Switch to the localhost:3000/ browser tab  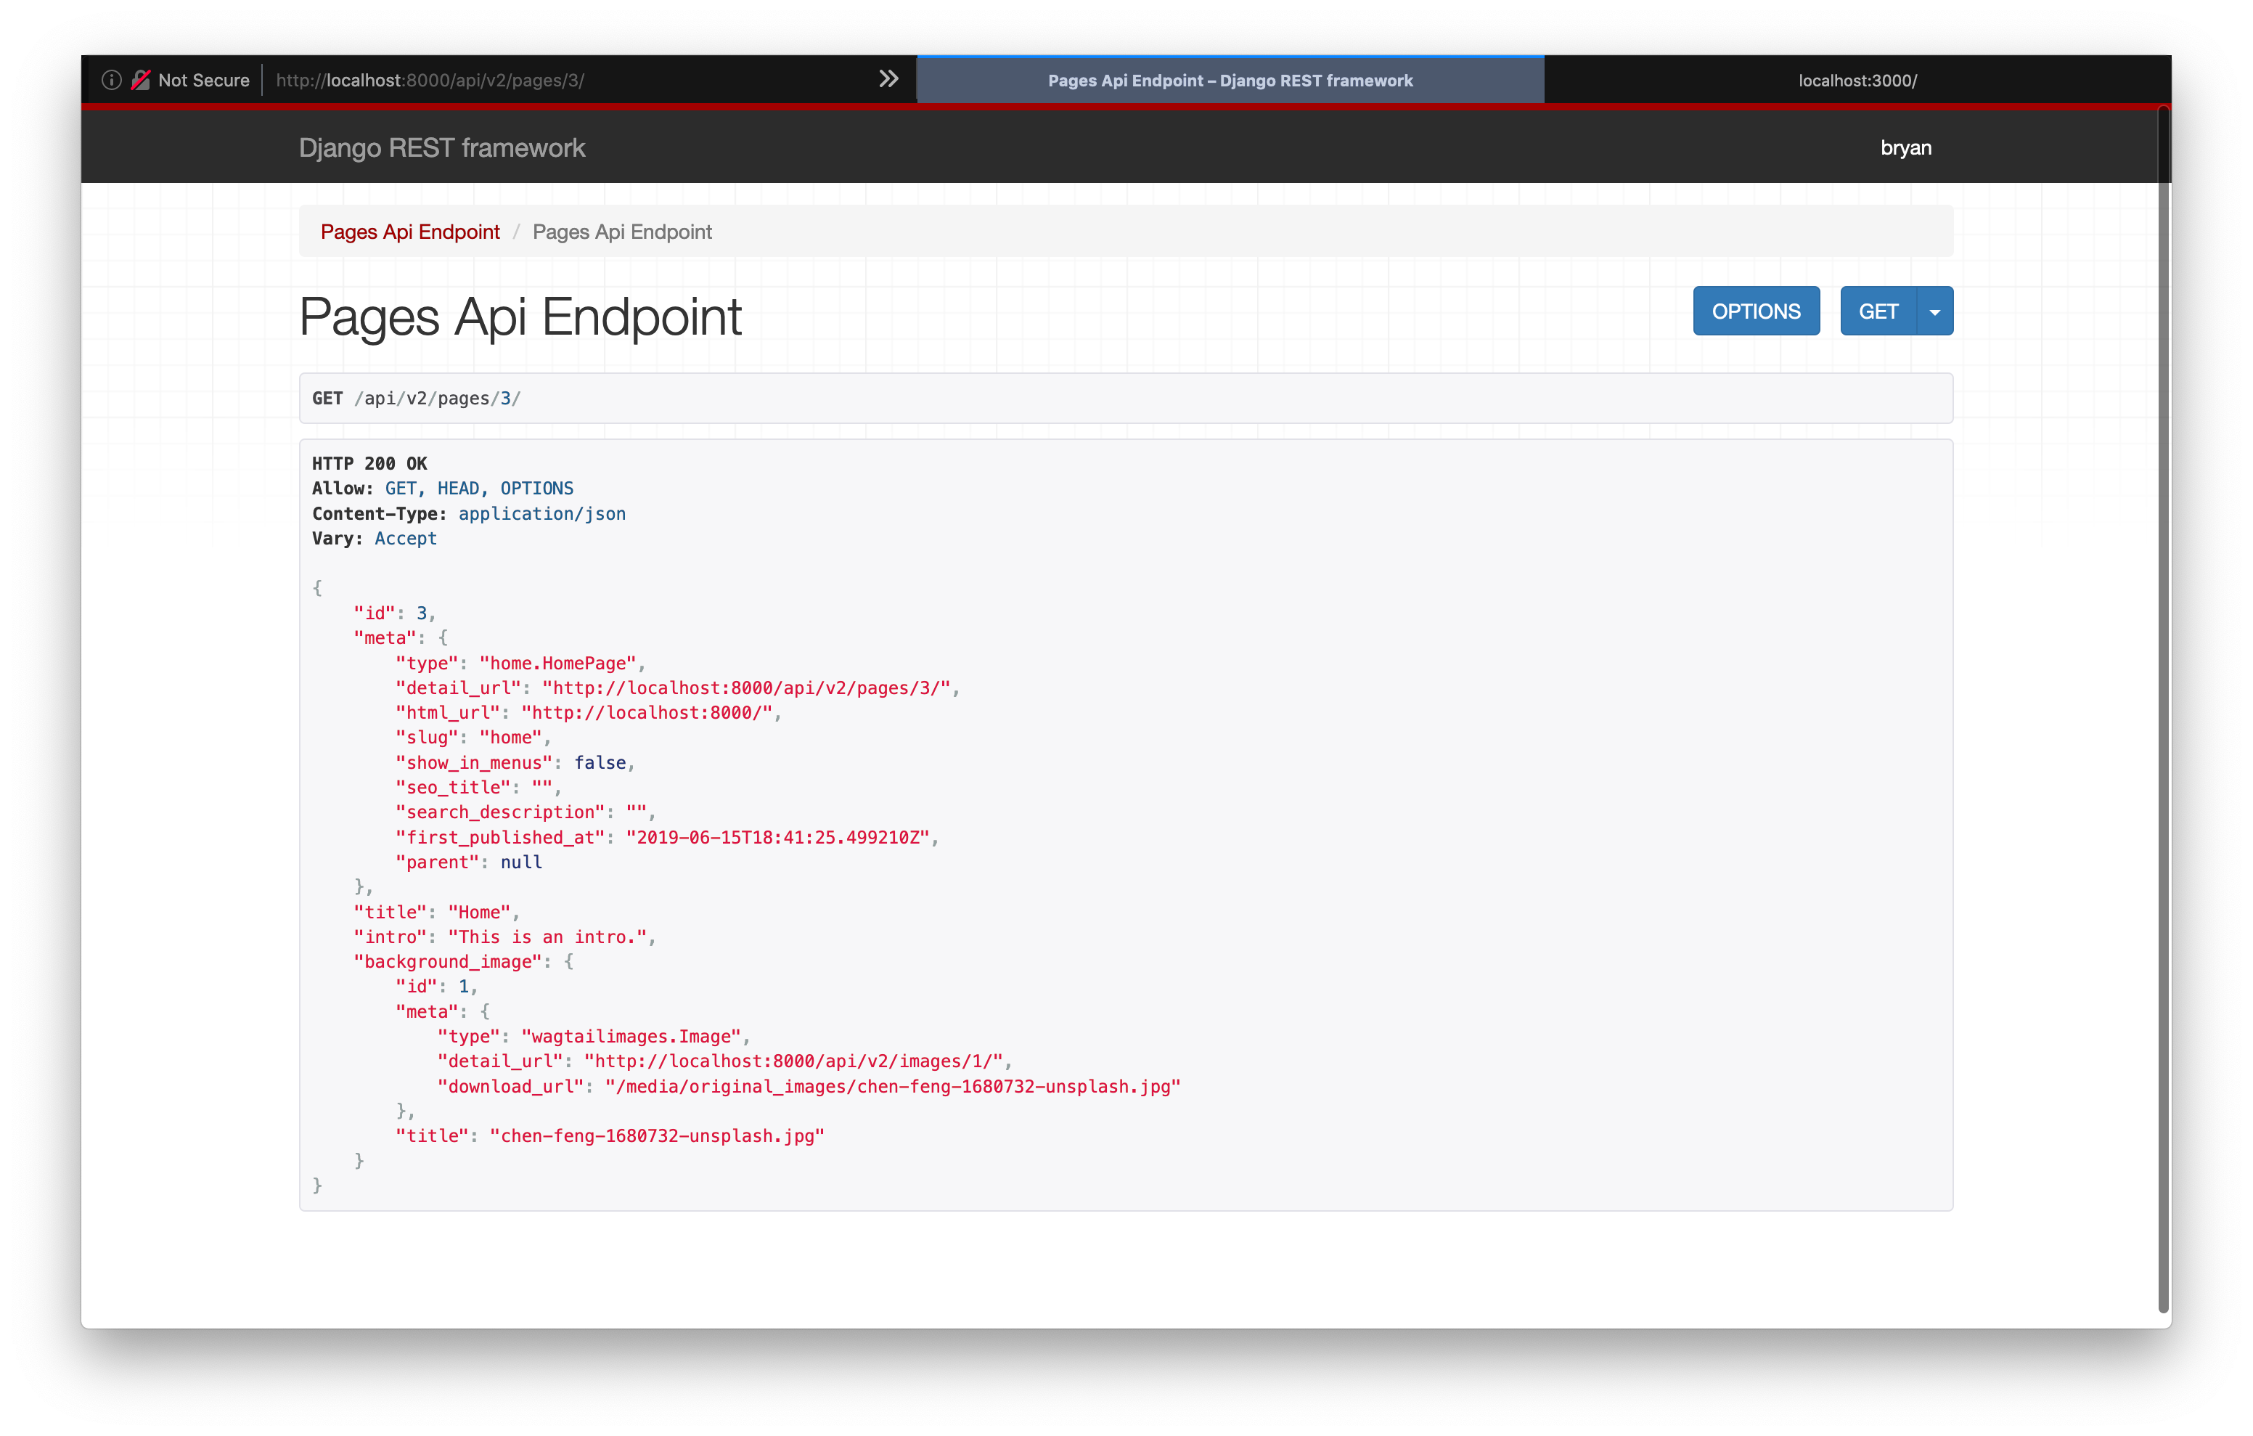1857,81
